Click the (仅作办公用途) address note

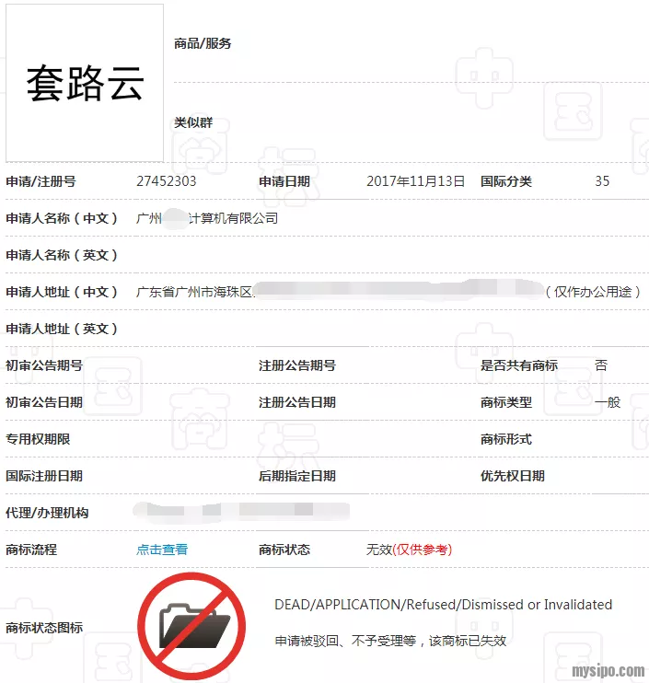click(593, 292)
